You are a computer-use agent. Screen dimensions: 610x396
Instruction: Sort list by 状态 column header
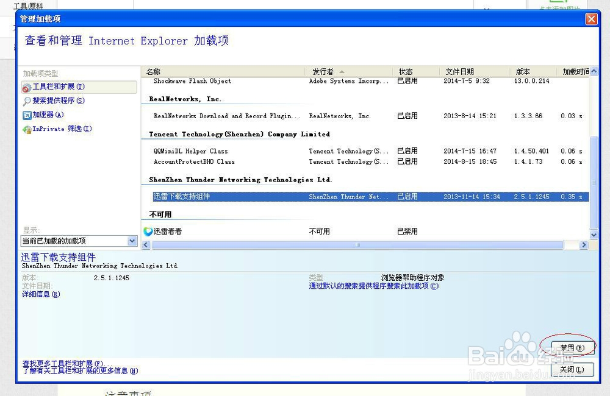tap(417, 71)
